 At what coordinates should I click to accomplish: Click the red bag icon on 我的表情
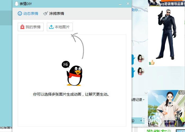point(22,27)
